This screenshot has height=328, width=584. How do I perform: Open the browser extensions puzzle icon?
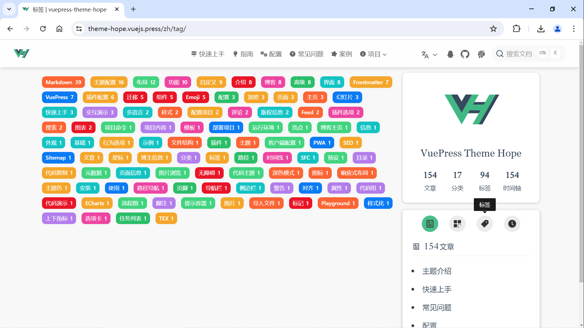pos(516,29)
